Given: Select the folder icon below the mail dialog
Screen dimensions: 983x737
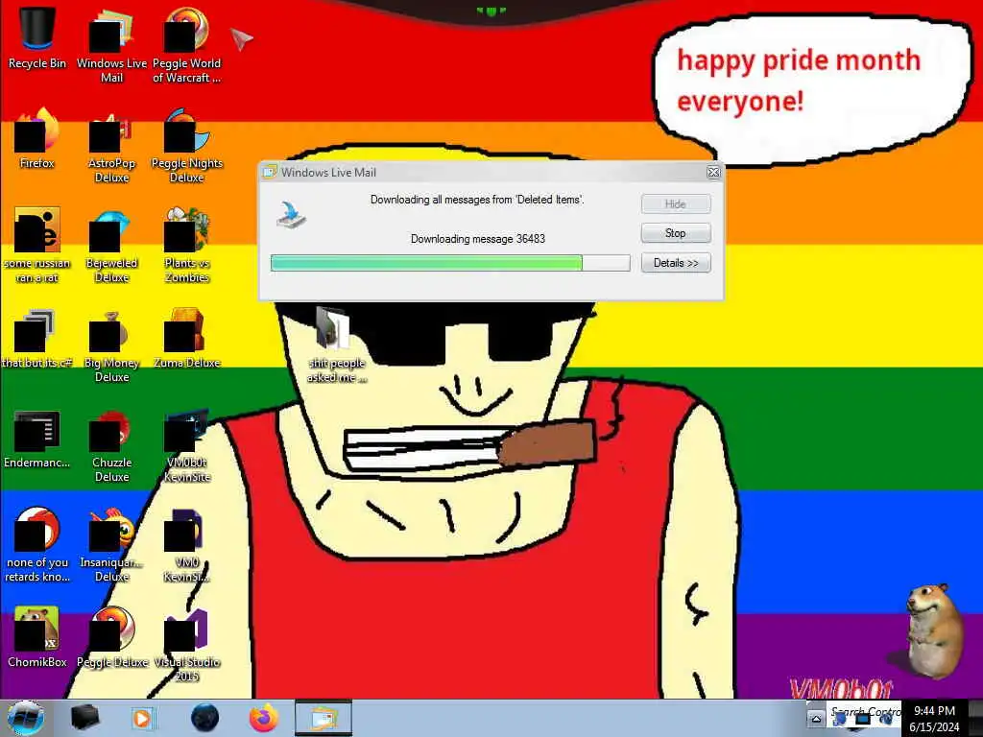Looking at the screenshot, I should click(x=337, y=344).
